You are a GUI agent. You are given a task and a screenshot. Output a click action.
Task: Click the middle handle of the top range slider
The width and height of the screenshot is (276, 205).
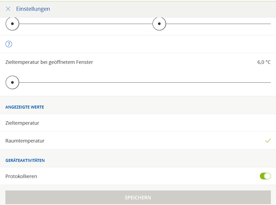point(159,24)
